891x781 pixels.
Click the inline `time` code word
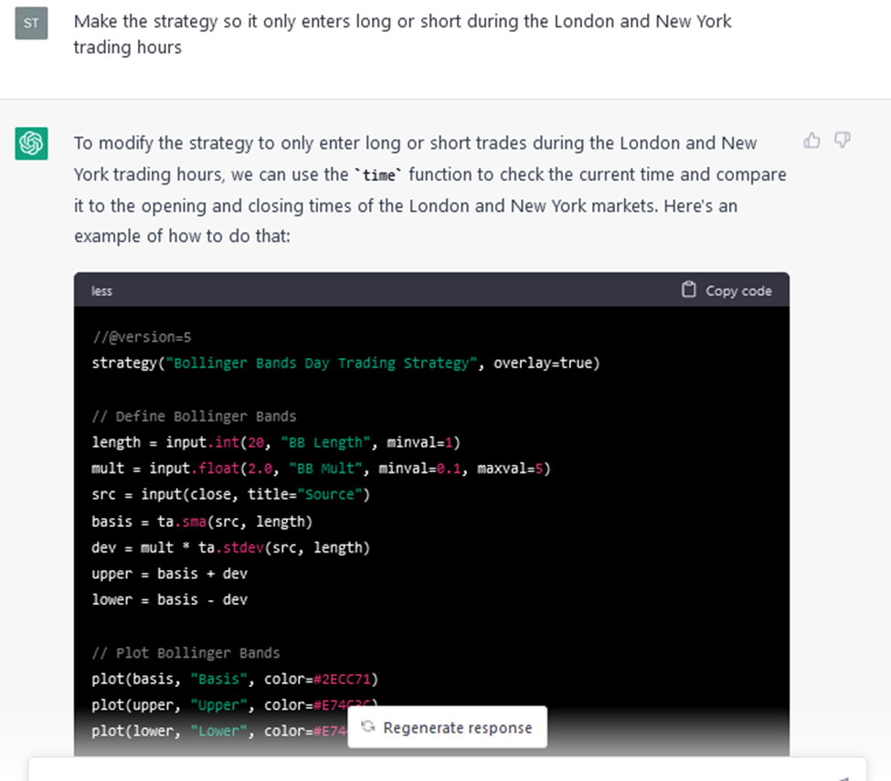(x=378, y=175)
